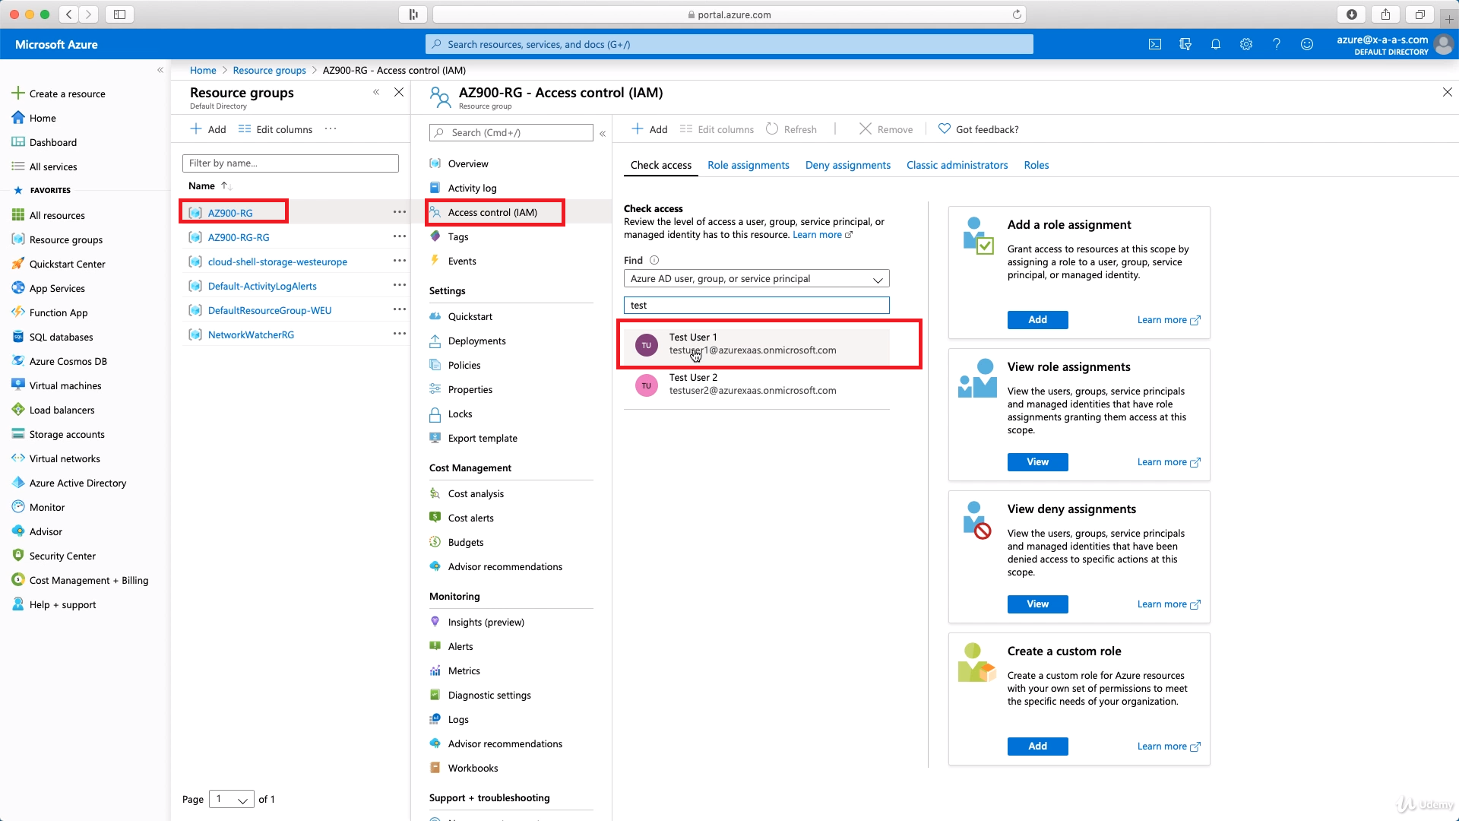Open Cloud Shell icon in top bar

pyautogui.click(x=1154, y=44)
